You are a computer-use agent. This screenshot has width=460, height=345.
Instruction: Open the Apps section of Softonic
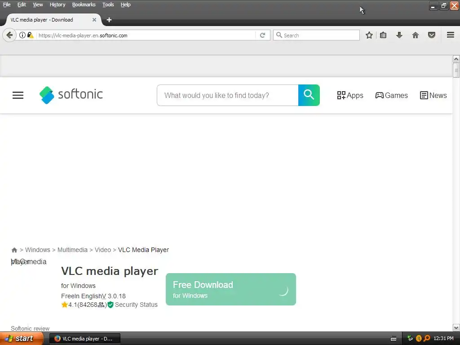point(350,95)
